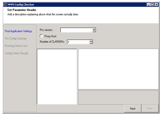Increase the Number of CLARiiONs value
This screenshot has height=116, width=161.
[x=91, y=41]
